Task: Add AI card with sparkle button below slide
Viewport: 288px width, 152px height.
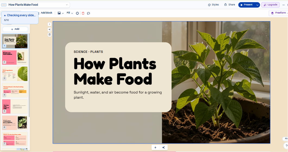Action: coord(163,148)
